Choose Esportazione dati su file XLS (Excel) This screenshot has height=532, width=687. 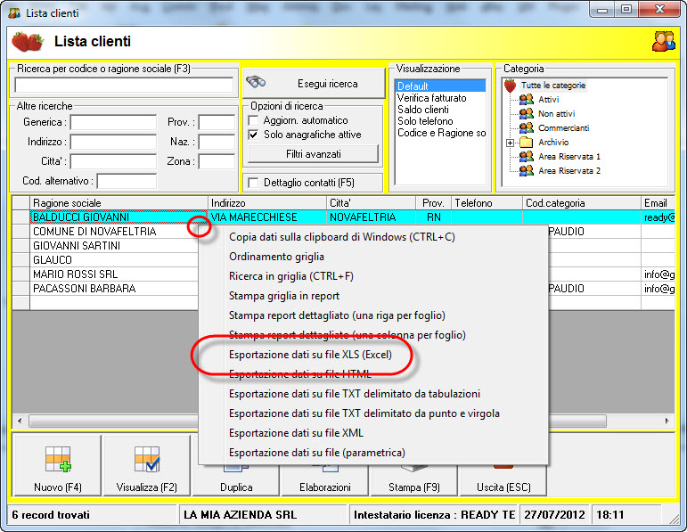311,355
